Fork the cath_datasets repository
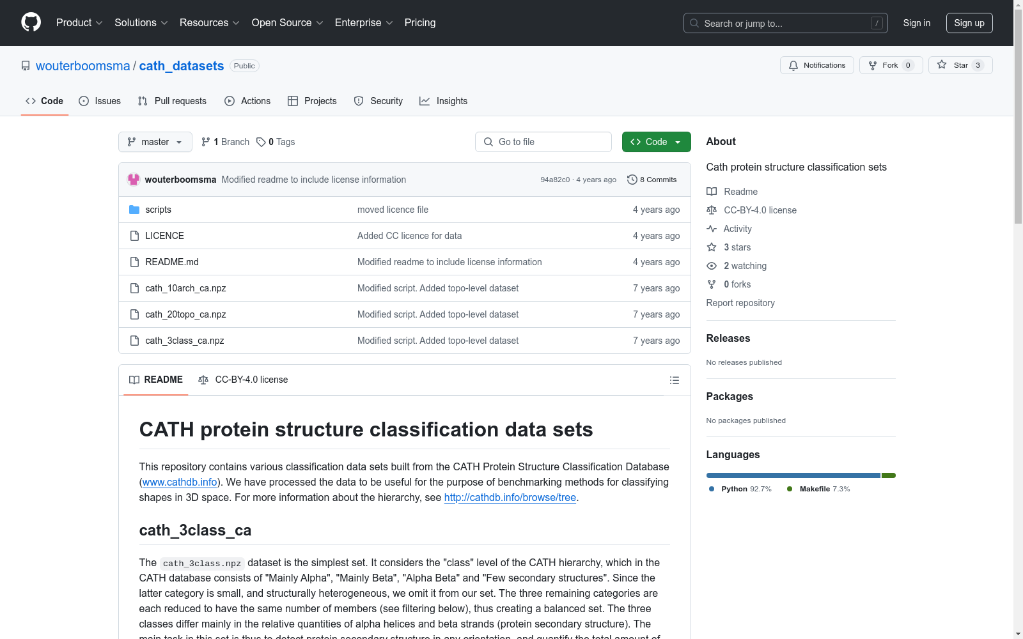Screen dimensions: 1023x639 [891, 65]
